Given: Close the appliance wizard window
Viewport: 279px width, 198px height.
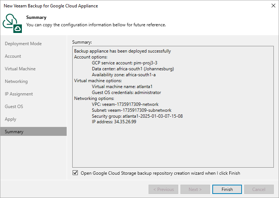Looking at the screenshot, I should (x=273, y=6).
